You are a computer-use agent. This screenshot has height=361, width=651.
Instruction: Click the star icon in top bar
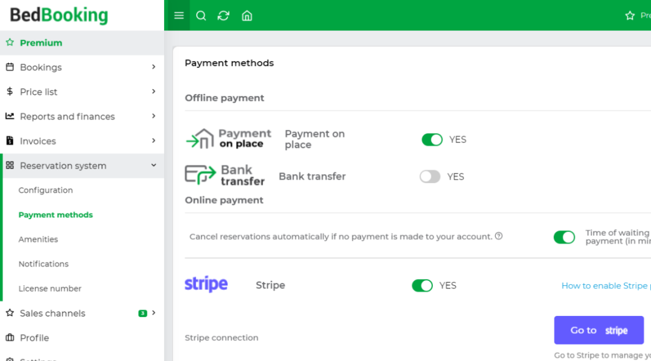point(629,16)
